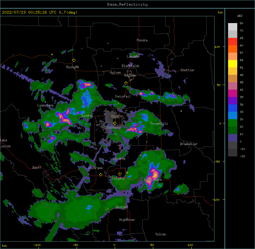Select the Olds city label
Image resolution: width=255 pixels, height=249 pixels.
(115, 117)
